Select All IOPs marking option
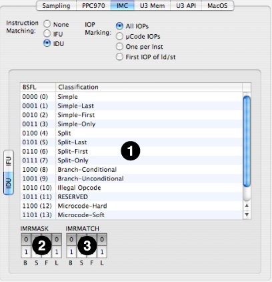272x282 pixels. [119, 26]
